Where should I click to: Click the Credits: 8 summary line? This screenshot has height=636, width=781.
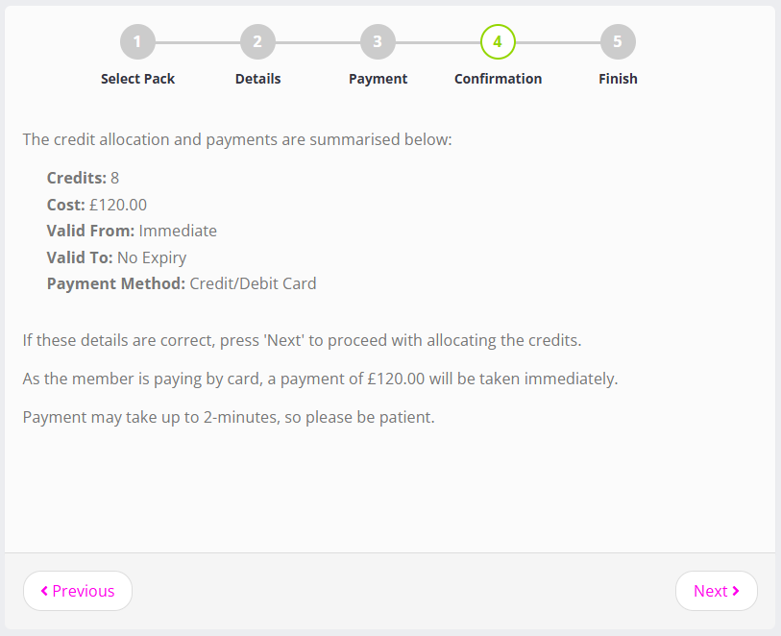(83, 178)
